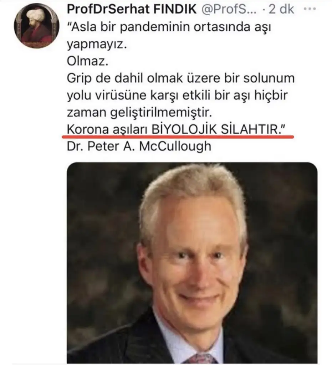Open the tweet's three-dot more options menu
This screenshot has height=365, width=332.
coord(310,9)
